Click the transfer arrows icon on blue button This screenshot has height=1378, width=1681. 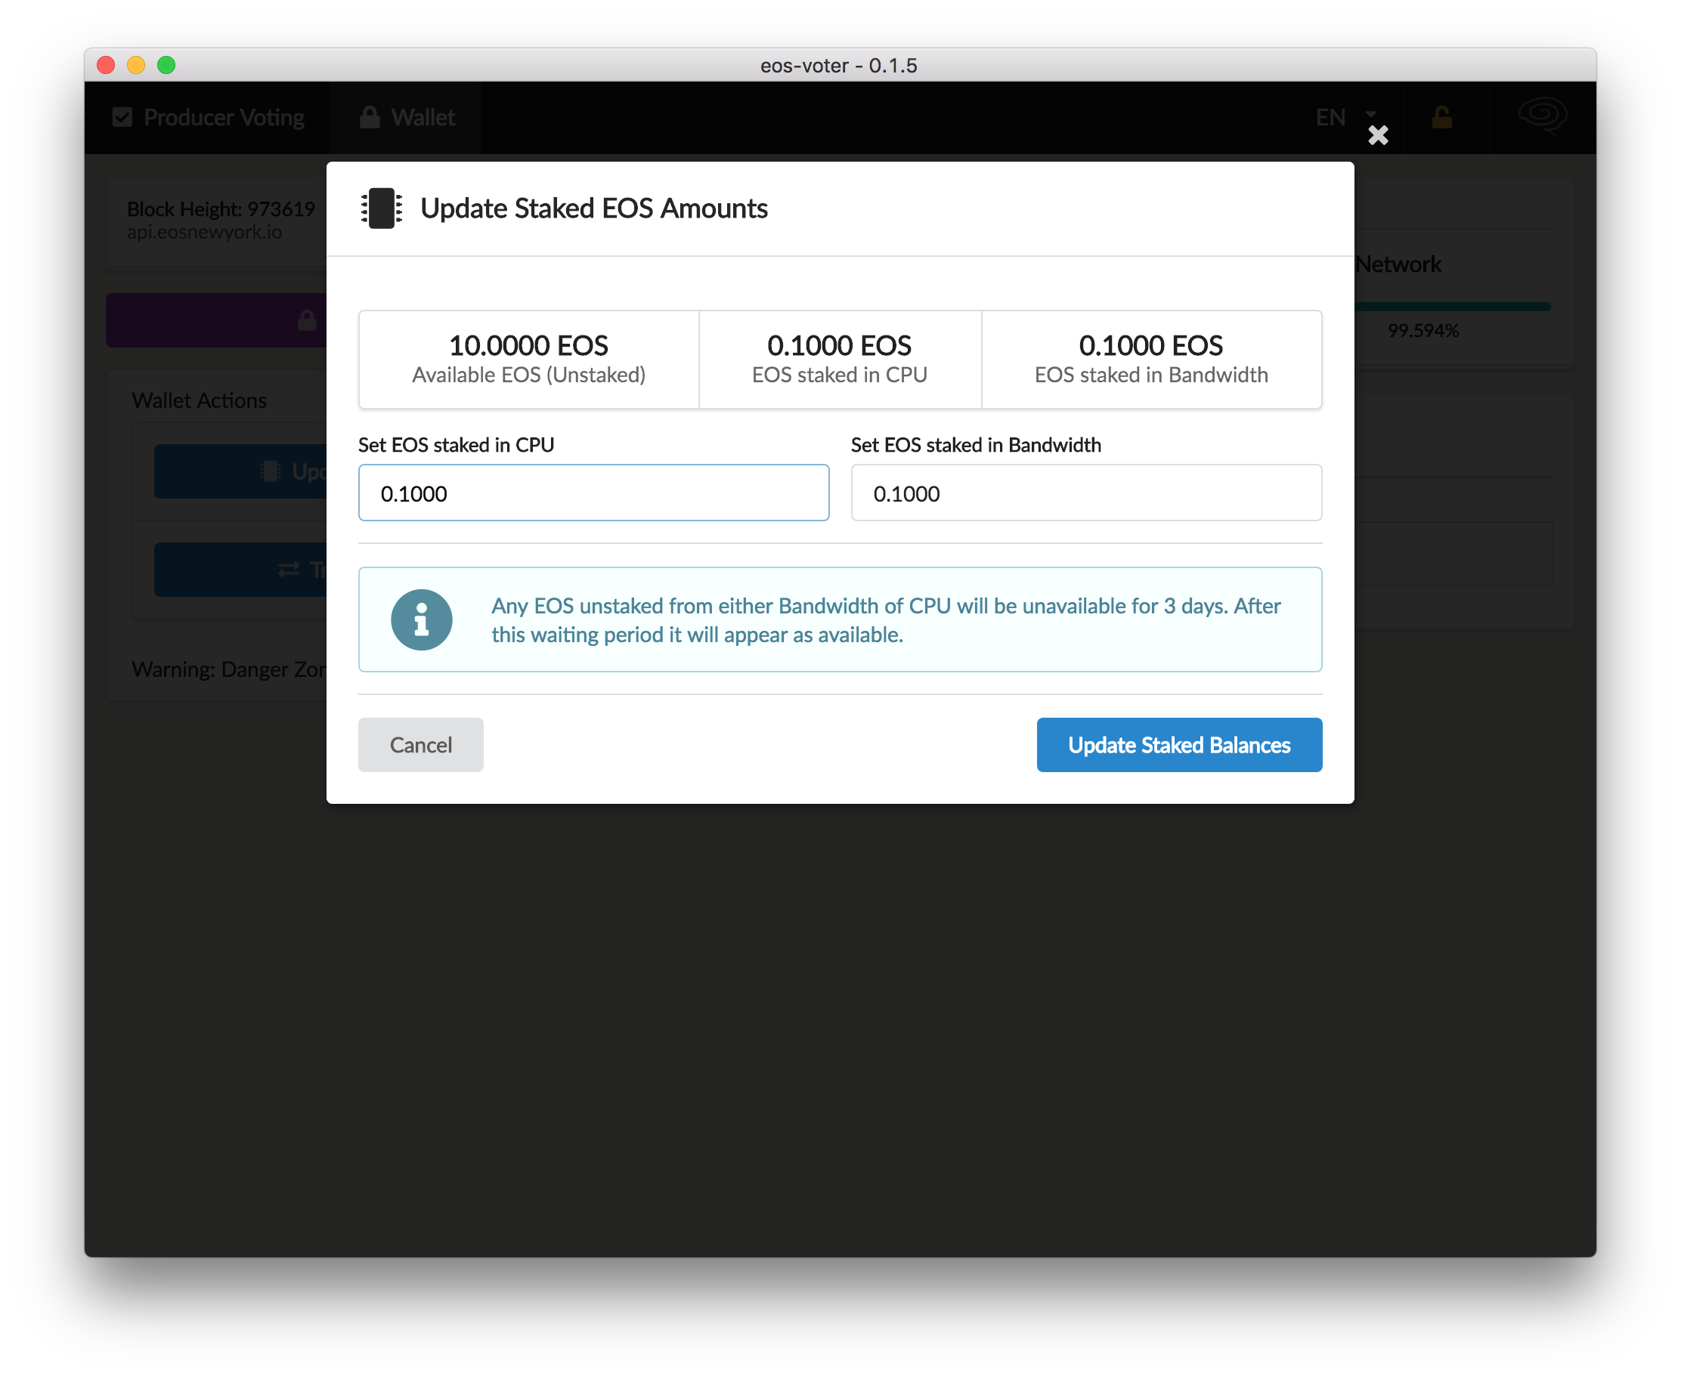(x=289, y=570)
